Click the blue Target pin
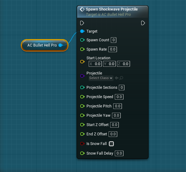 [82, 31]
